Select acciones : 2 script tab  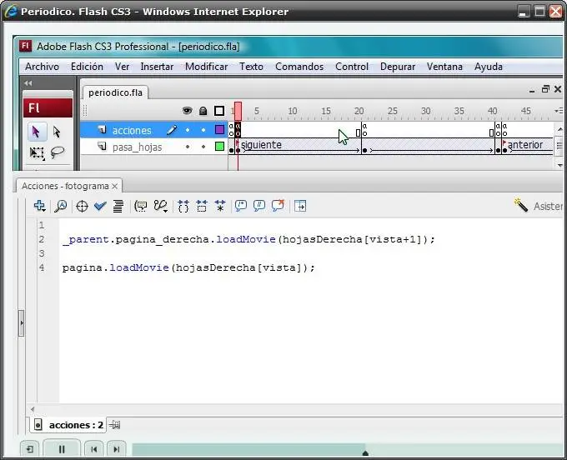click(68, 425)
